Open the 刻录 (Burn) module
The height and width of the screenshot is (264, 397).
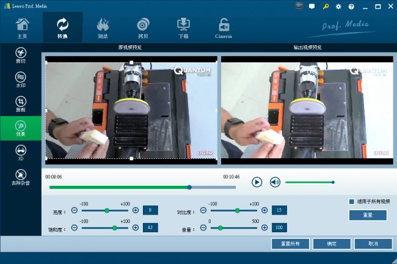[103, 28]
